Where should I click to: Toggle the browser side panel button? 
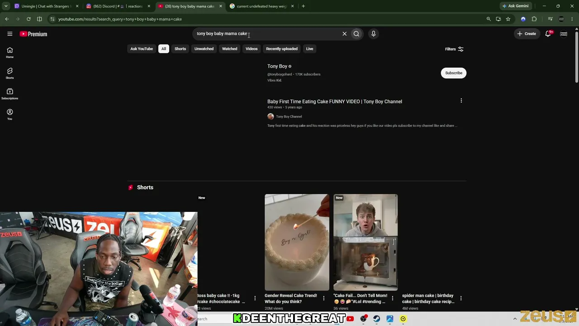tap(39, 19)
